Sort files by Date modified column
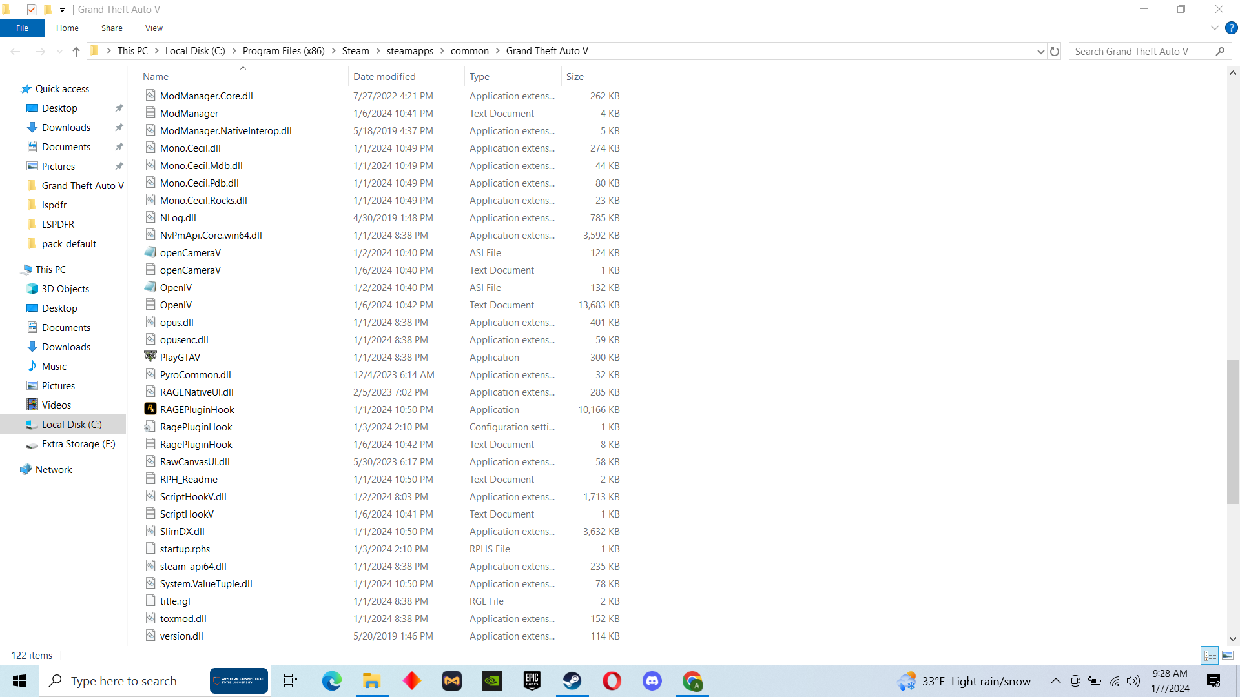 [384, 76]
